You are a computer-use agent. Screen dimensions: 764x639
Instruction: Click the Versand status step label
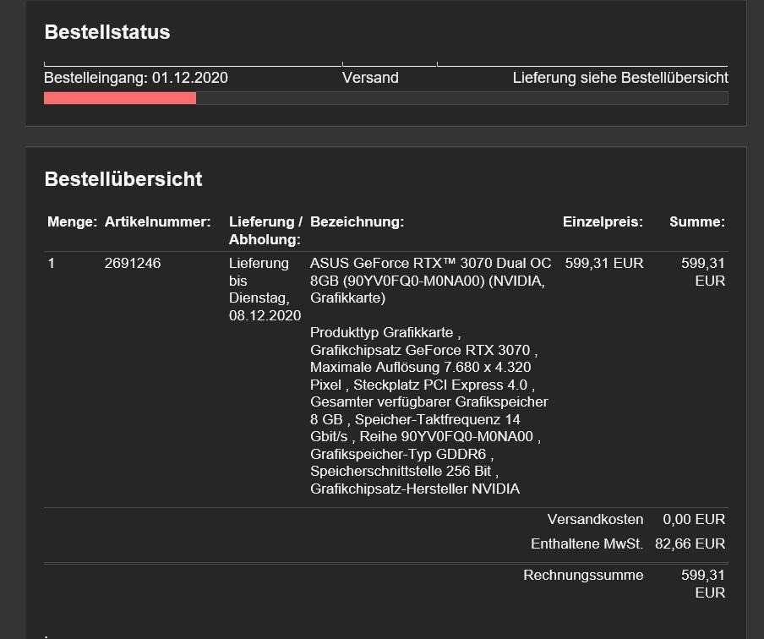pyautogui.click(x=370, y=78)
